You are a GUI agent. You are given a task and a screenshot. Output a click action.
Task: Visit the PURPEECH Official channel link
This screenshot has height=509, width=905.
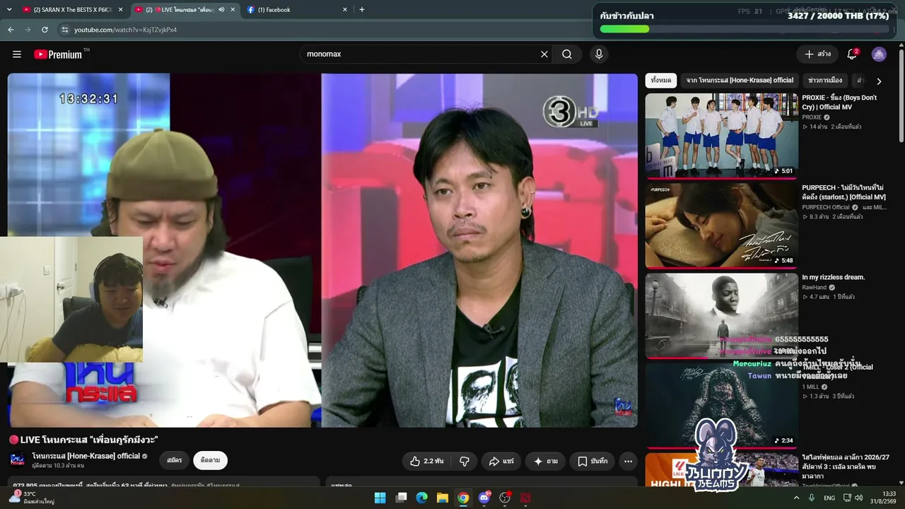tap(826, 207)
